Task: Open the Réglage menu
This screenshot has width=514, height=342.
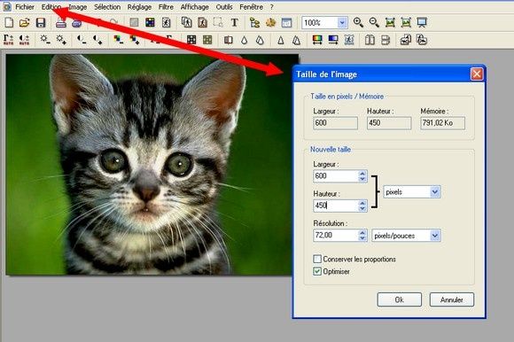Action: 140,7
